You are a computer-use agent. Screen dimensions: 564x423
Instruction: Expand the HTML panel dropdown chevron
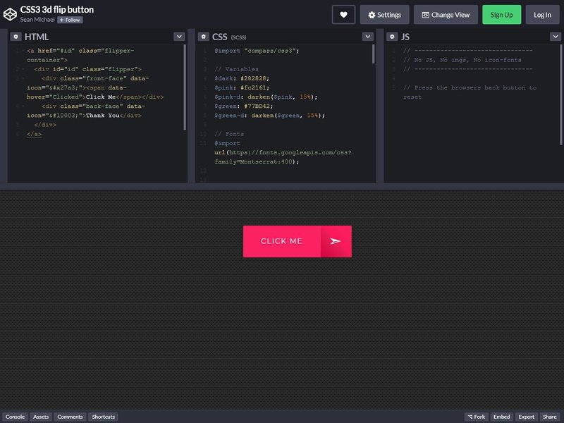point(179,37)
